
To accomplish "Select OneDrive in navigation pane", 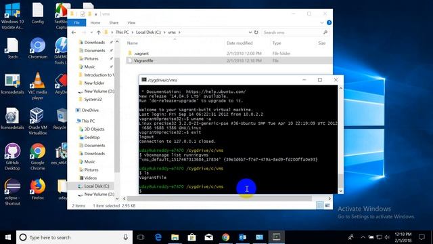I will (x=90, y=110).
